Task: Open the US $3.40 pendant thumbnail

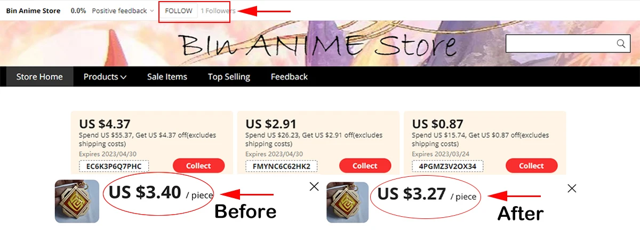Action: point(77,201)
